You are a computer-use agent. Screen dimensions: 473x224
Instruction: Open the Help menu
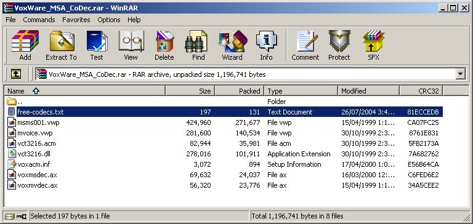134,20
